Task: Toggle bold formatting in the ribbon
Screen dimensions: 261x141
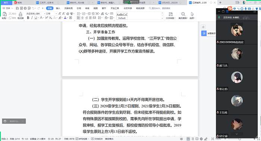Action: pos(28,18)
